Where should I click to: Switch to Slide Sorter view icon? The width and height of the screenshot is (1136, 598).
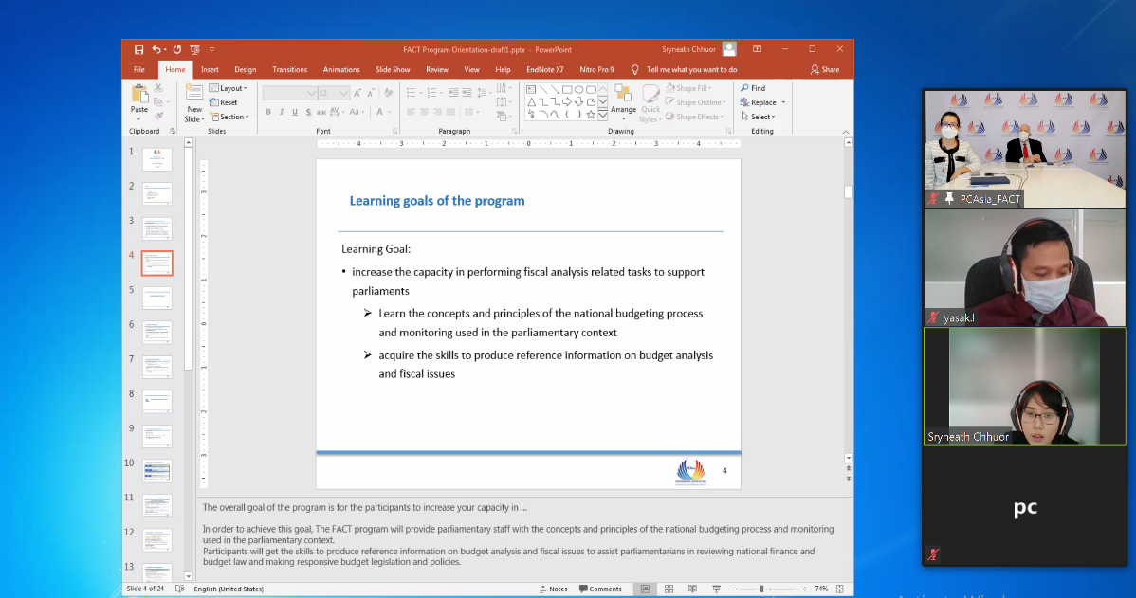(669, 589)
